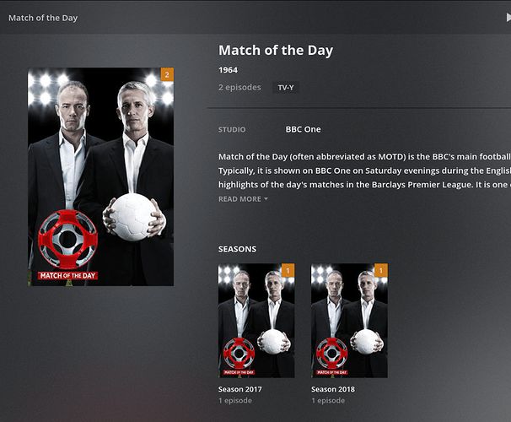Viewport: 511px width, 422px height.
Task: Click the SEASONS section heading
Action: click(237, 249)
